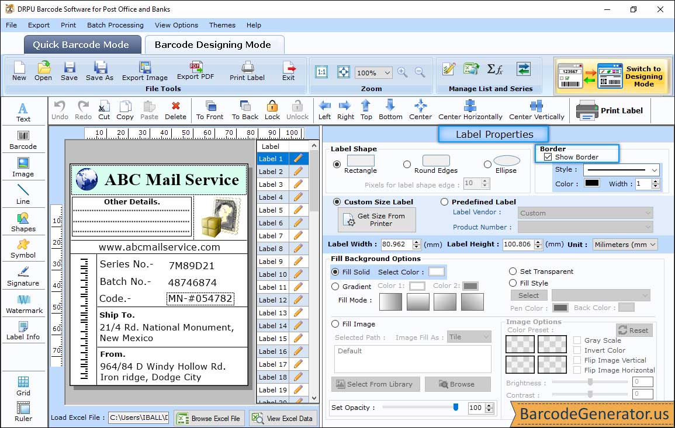Screen dimensions: 675x428
Task: Open the Unit dropdown showing Milimeters
Action: pos(625,244)
